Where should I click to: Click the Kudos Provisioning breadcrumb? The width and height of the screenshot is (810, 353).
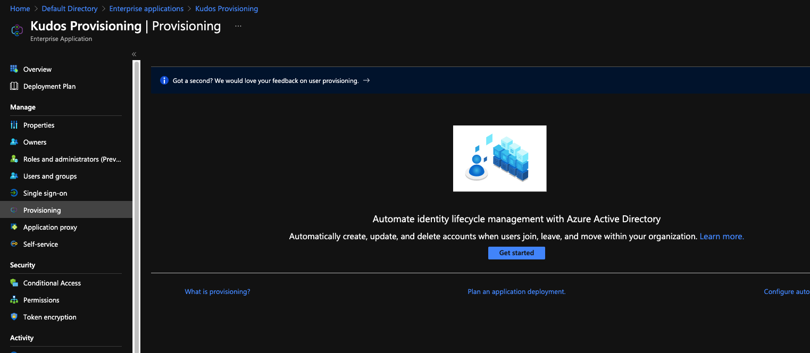coord(227,9)
